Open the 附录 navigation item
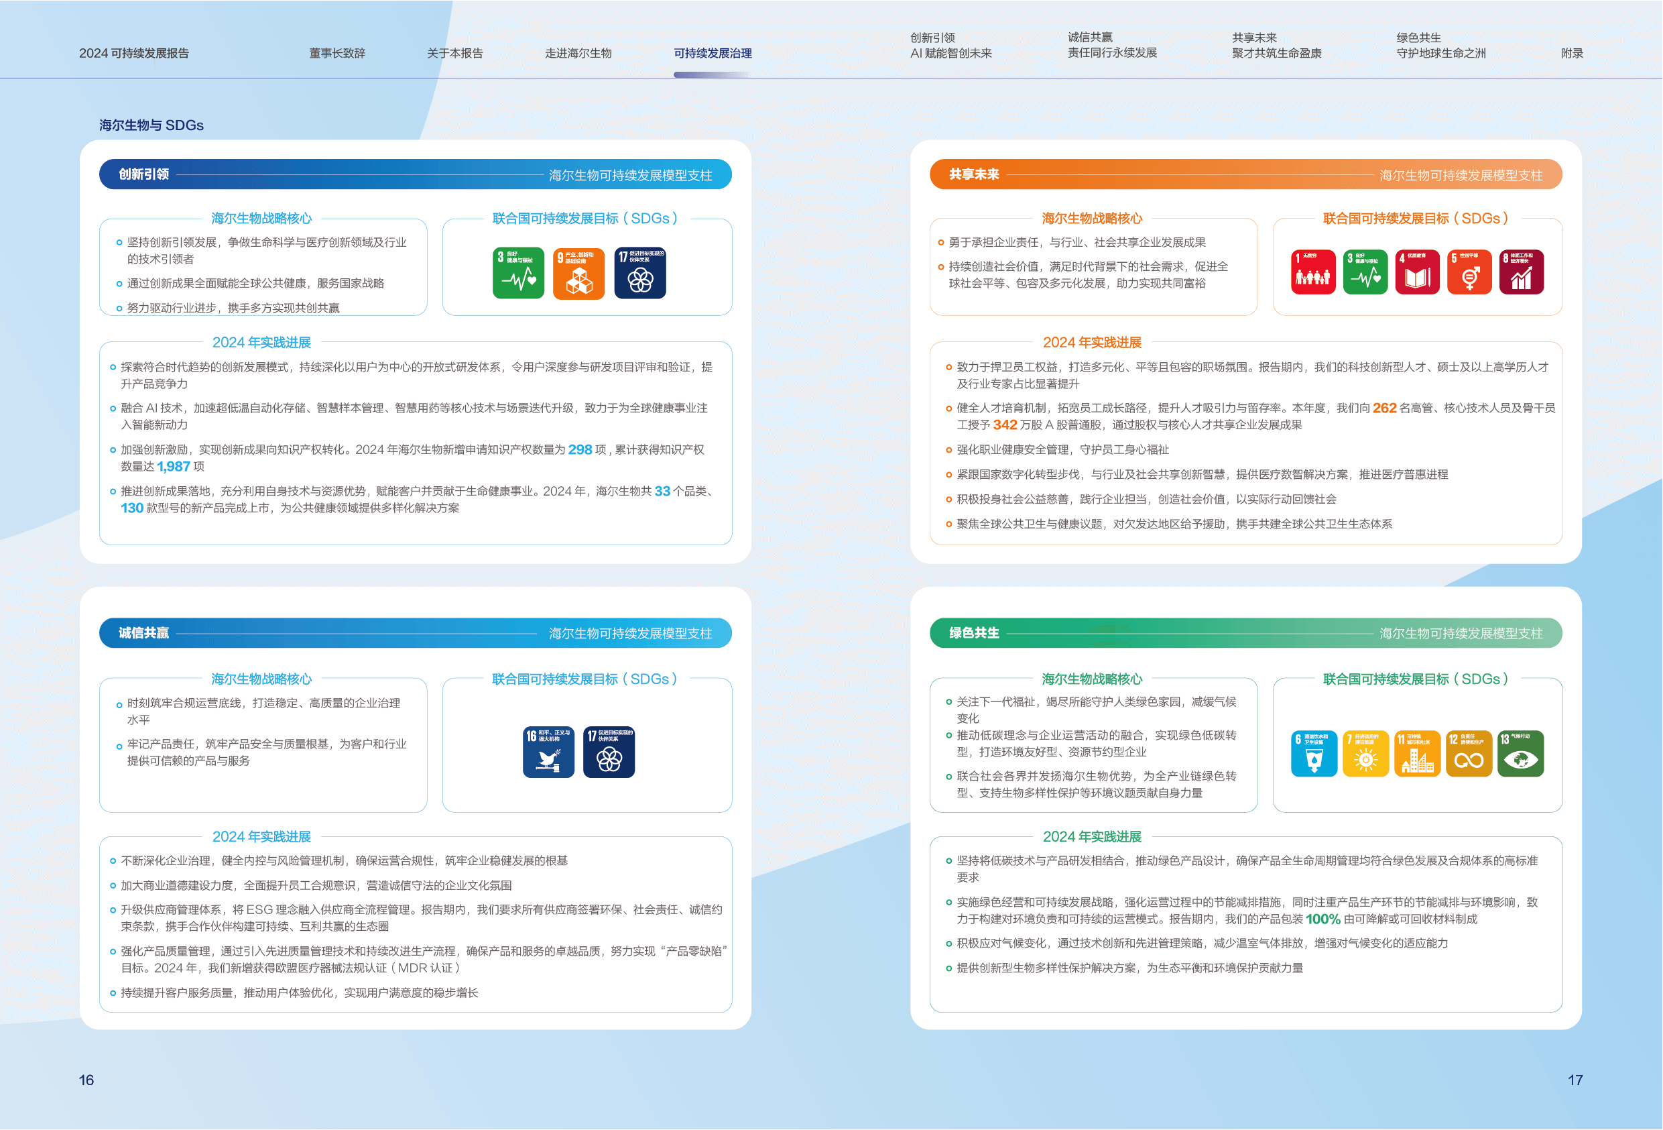This screenshot has height=1130, width=1663. pyautogui.click(x=1571, y=53)
